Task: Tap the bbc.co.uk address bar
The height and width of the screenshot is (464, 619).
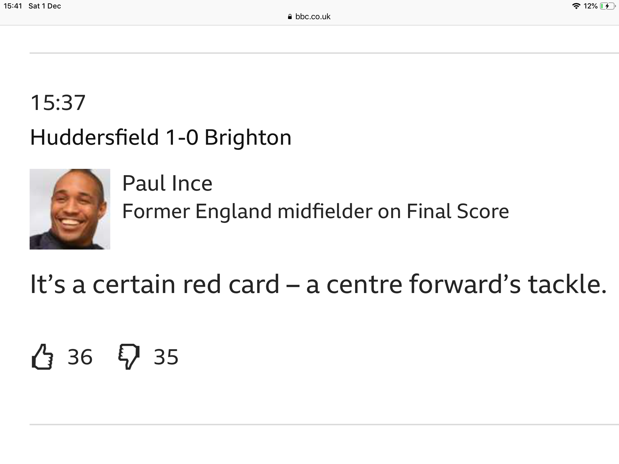Action: click(309, 17)
